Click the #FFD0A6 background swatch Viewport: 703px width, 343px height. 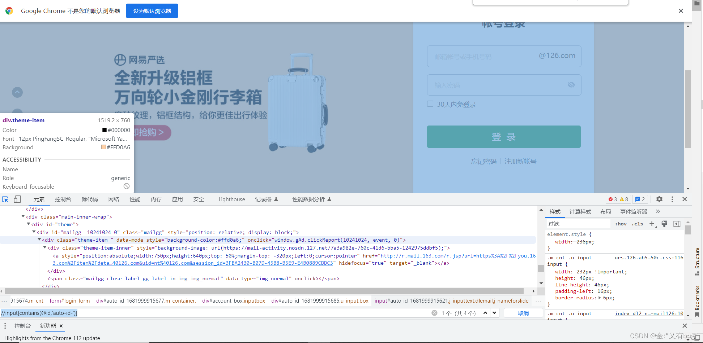tap(104, 147)
